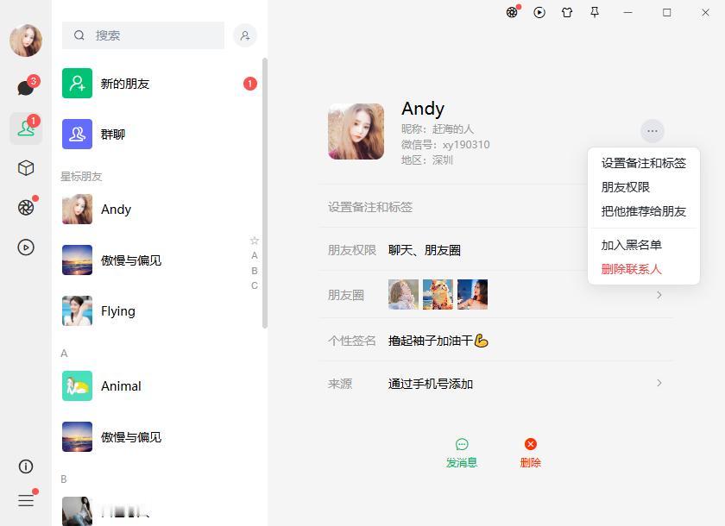This screenshot has height=526, width=725.
Task: Open the chats icon in left sidebar
Action: 25,88
